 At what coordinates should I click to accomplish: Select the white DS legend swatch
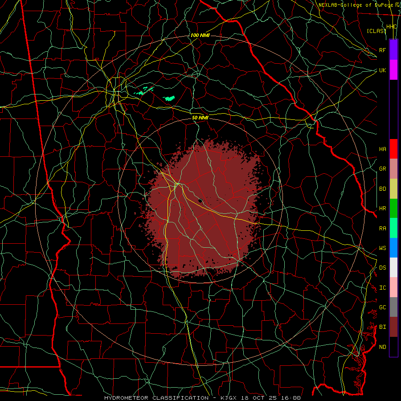point(393,267)
